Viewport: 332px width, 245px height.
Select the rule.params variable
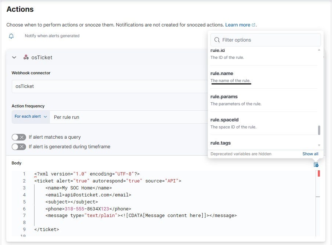coord(264,100)
